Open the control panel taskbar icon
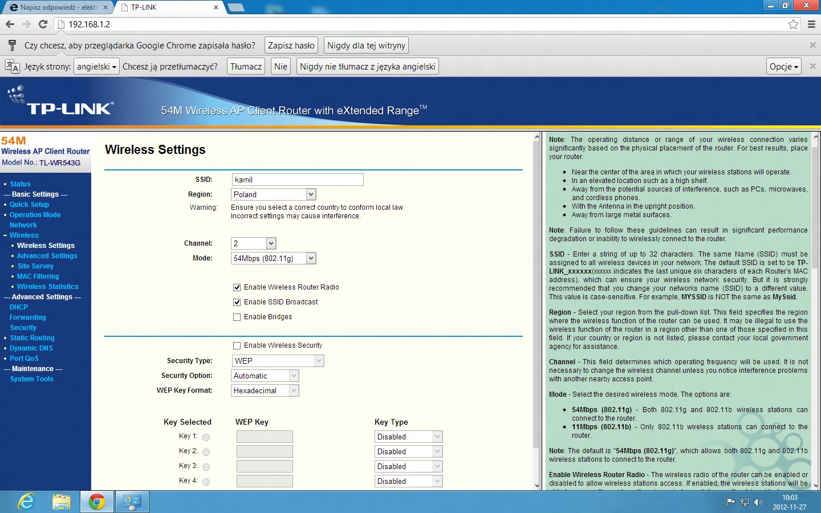Image resolution: width=821 pixels, height=513 pixels. (x=132, y=502)
